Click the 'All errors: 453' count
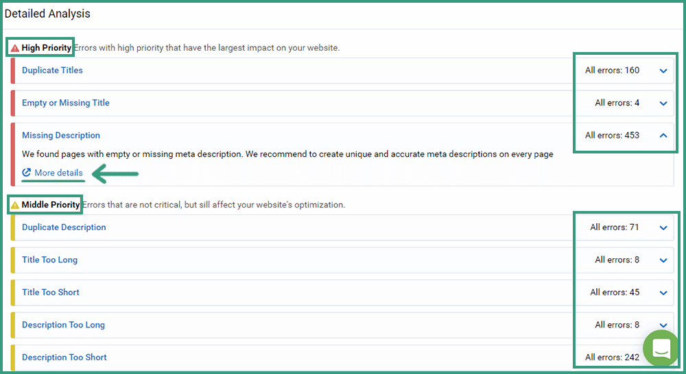686x374 pixels. [612, 136]
